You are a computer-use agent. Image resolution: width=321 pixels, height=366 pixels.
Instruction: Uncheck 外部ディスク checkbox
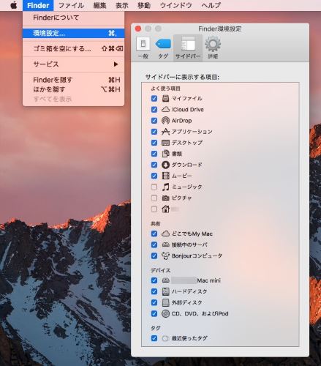(x=154, y=302)
